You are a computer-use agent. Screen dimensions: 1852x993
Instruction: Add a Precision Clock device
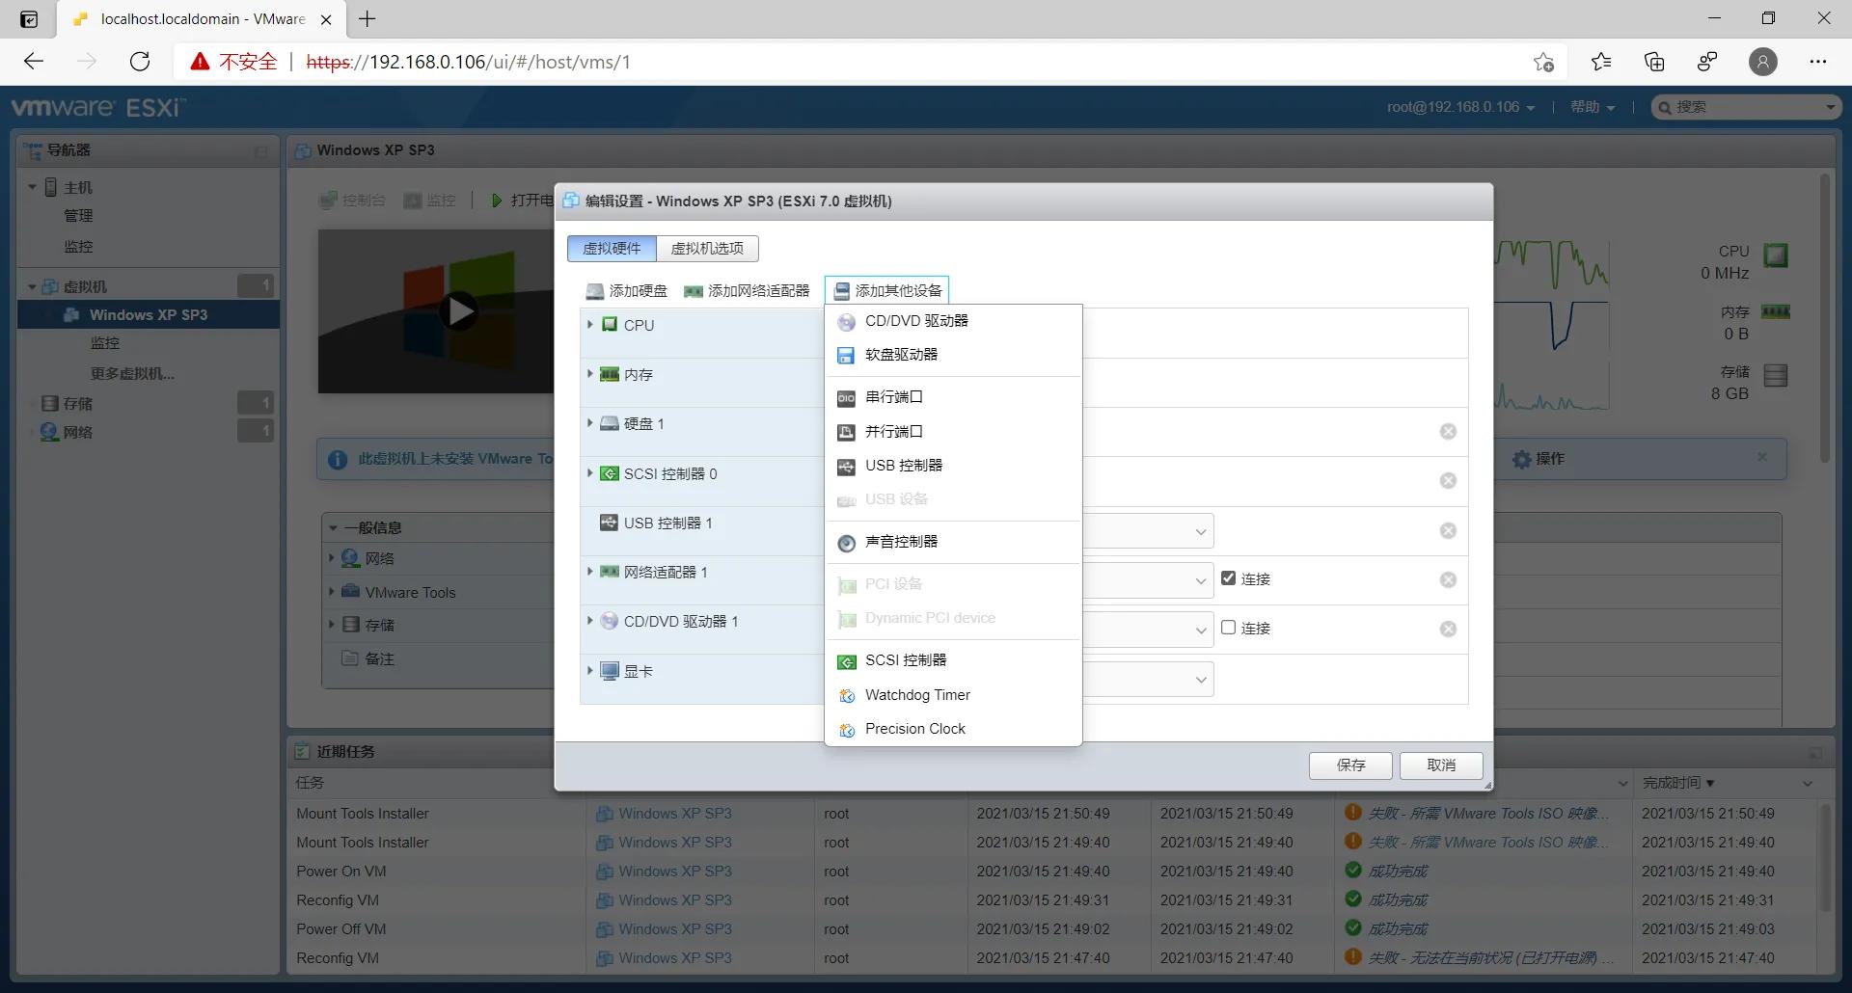click(914, 728)
